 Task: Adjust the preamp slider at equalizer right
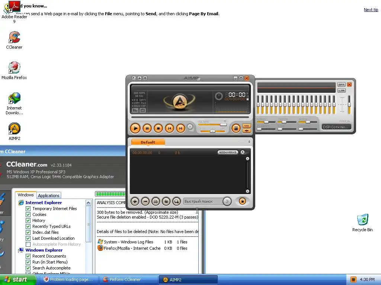349,105
